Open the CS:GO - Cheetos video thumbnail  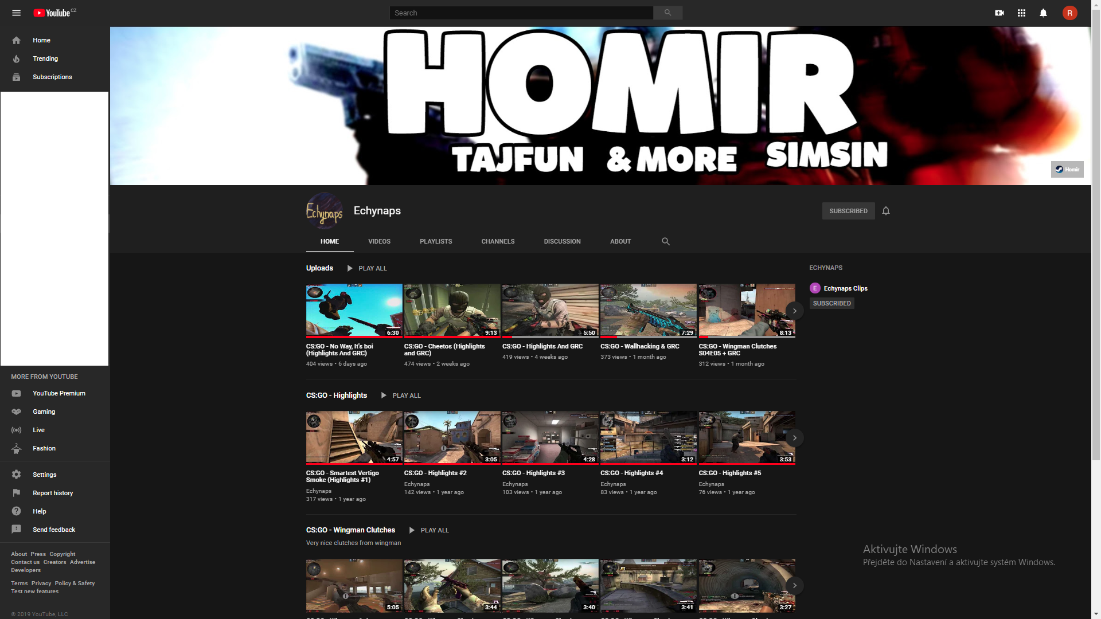[x=452, y=311]
